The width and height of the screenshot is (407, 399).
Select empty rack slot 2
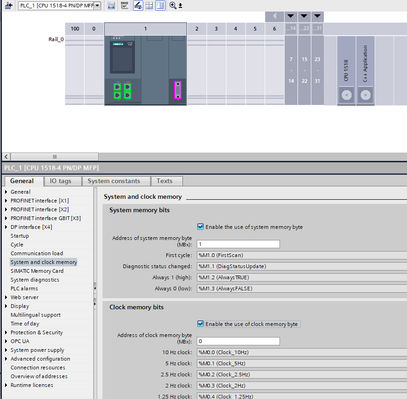coord(197,70)
